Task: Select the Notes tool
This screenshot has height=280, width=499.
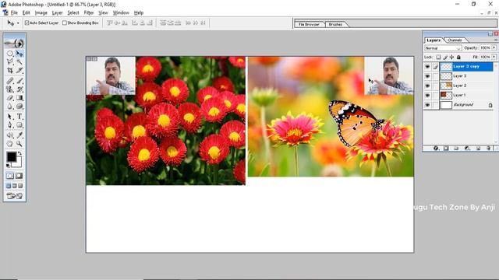Action: 10,135
